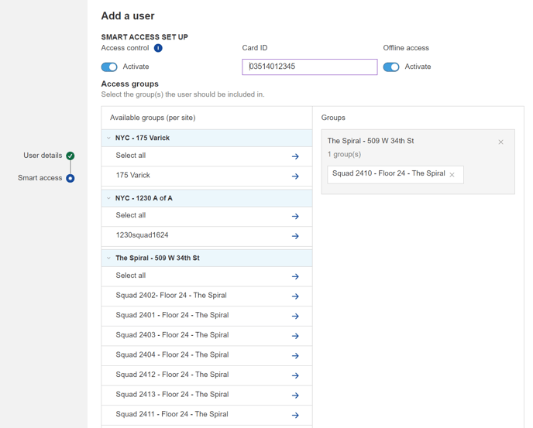Open the Smart access step

(x=70, y=178)
